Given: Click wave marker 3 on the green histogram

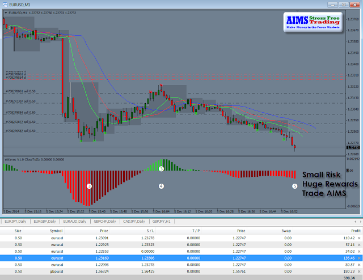Looking at the screenshot, I should (x=161, y=169).
